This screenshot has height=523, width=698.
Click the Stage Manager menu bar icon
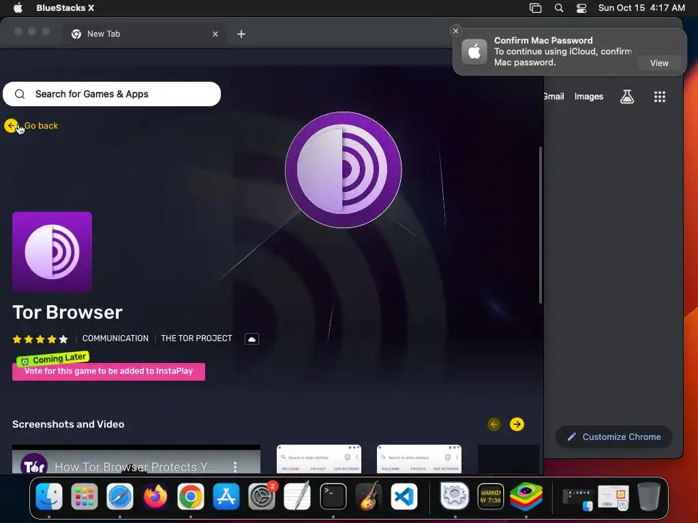coord(535,8)
